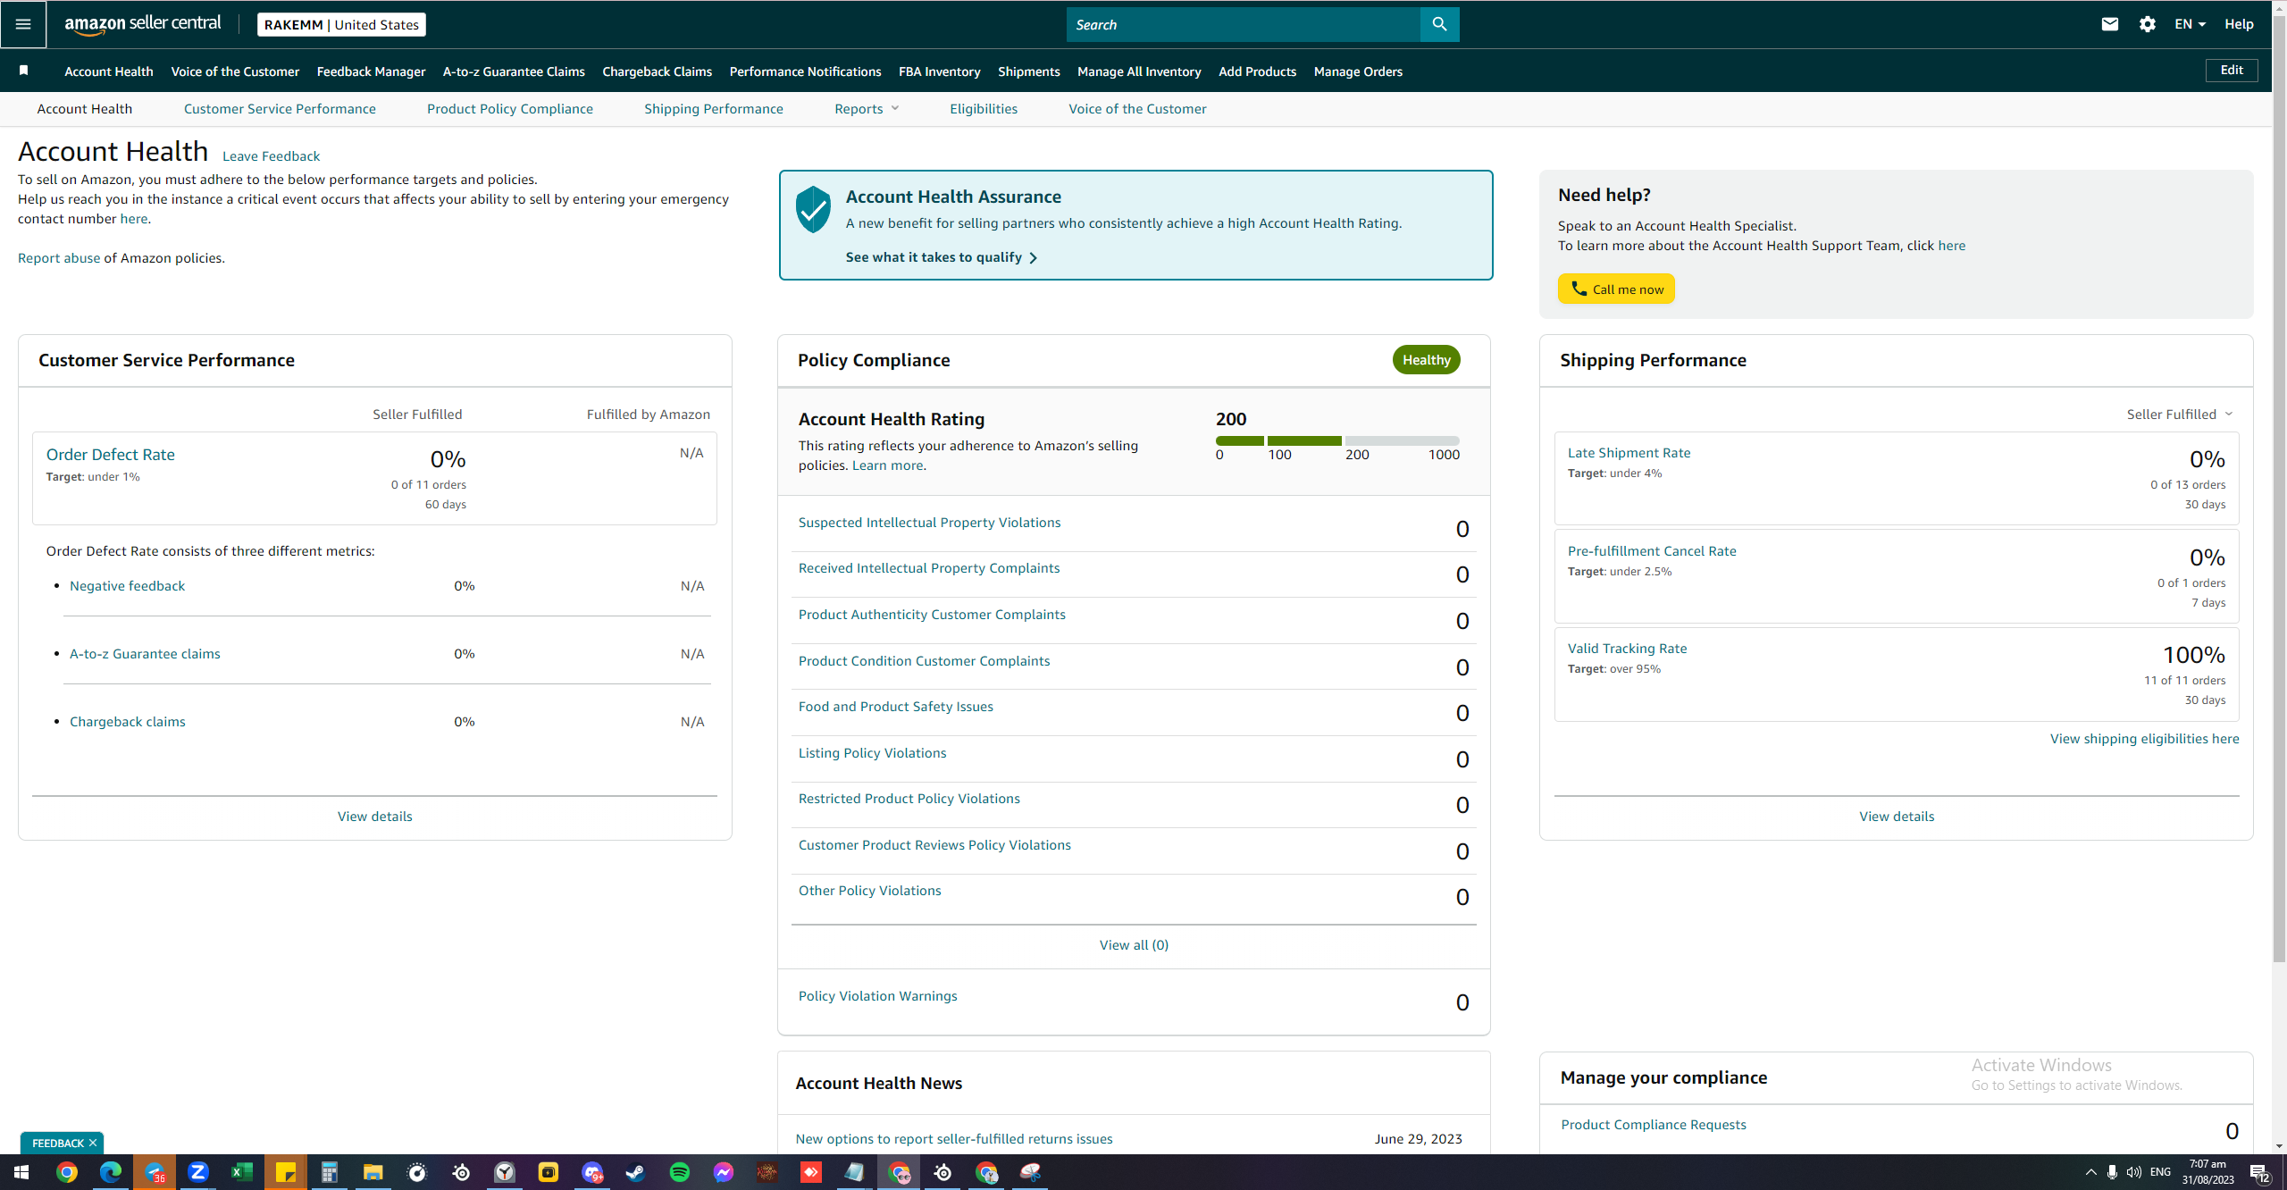Open FBA Inventory in the top nav

tap(939, 71)
